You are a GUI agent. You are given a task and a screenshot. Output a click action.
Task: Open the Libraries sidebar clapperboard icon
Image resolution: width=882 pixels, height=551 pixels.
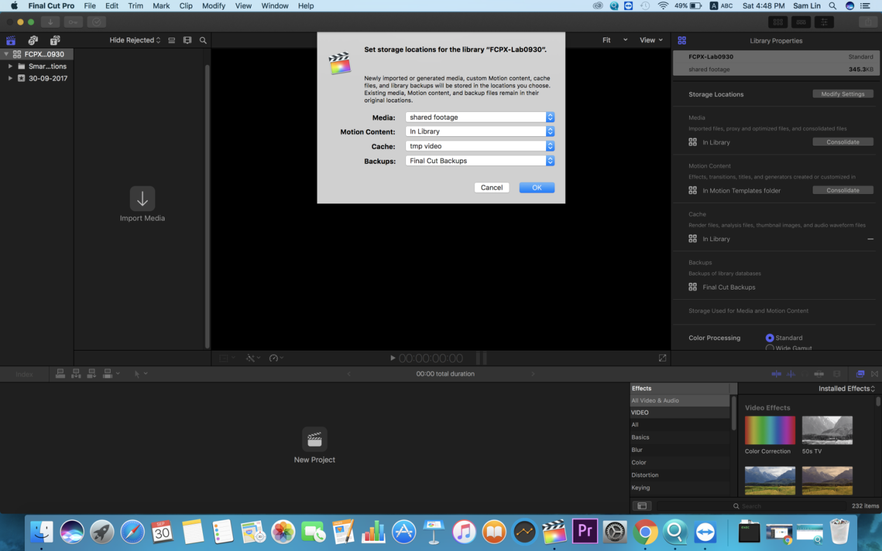click(x=11, y=40)
